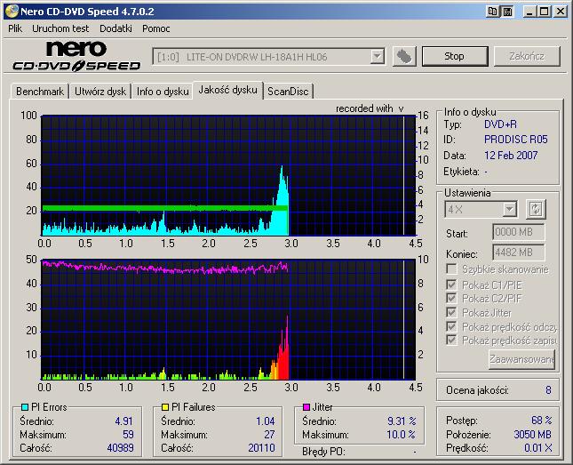This screenshot has width=573, height=465.
Task: Switch to the Info o dysku tab
Action: tap(163, 92)
